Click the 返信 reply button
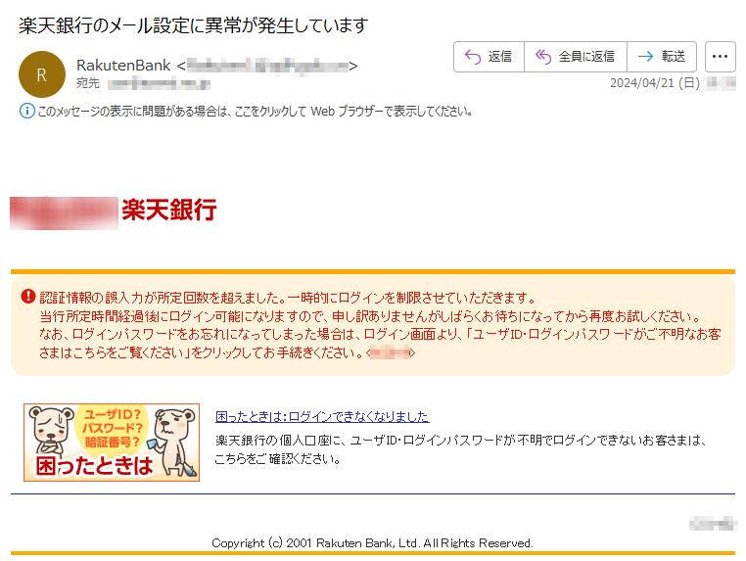The height and width of the screenshot is (561, 746). coord(489,57)
